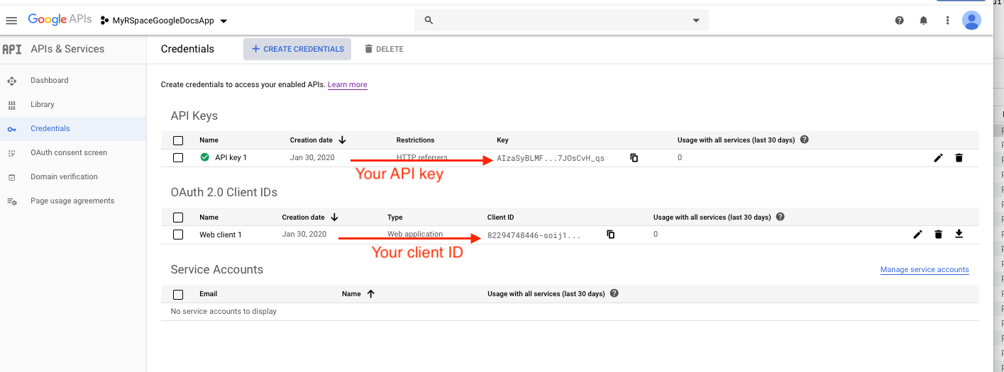The image size is (1004, 372).
Task: Delete API key 1 with trash icon
Action: coord(959,158)
